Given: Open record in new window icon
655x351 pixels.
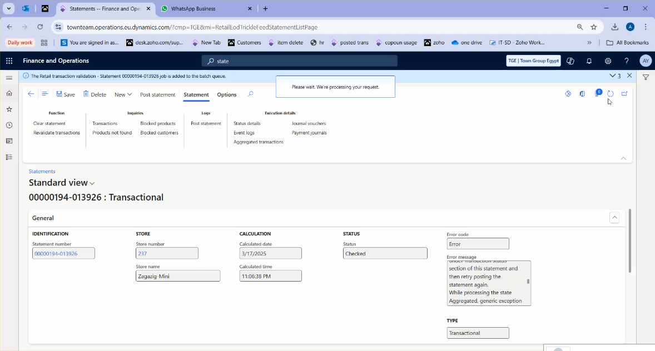Looking at the screenshot, I should pos(624,94).
